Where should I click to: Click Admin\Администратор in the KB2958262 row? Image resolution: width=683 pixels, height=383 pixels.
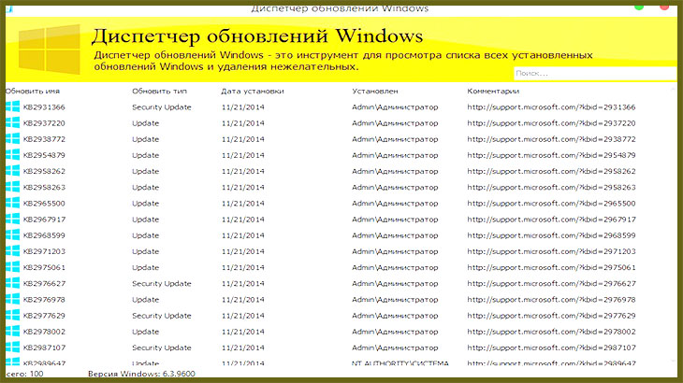pos(395,171)
